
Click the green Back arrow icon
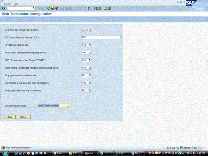48,8
